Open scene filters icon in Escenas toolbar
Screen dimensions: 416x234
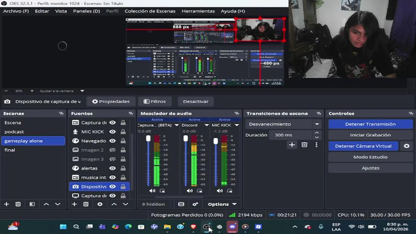coord(32,204)
